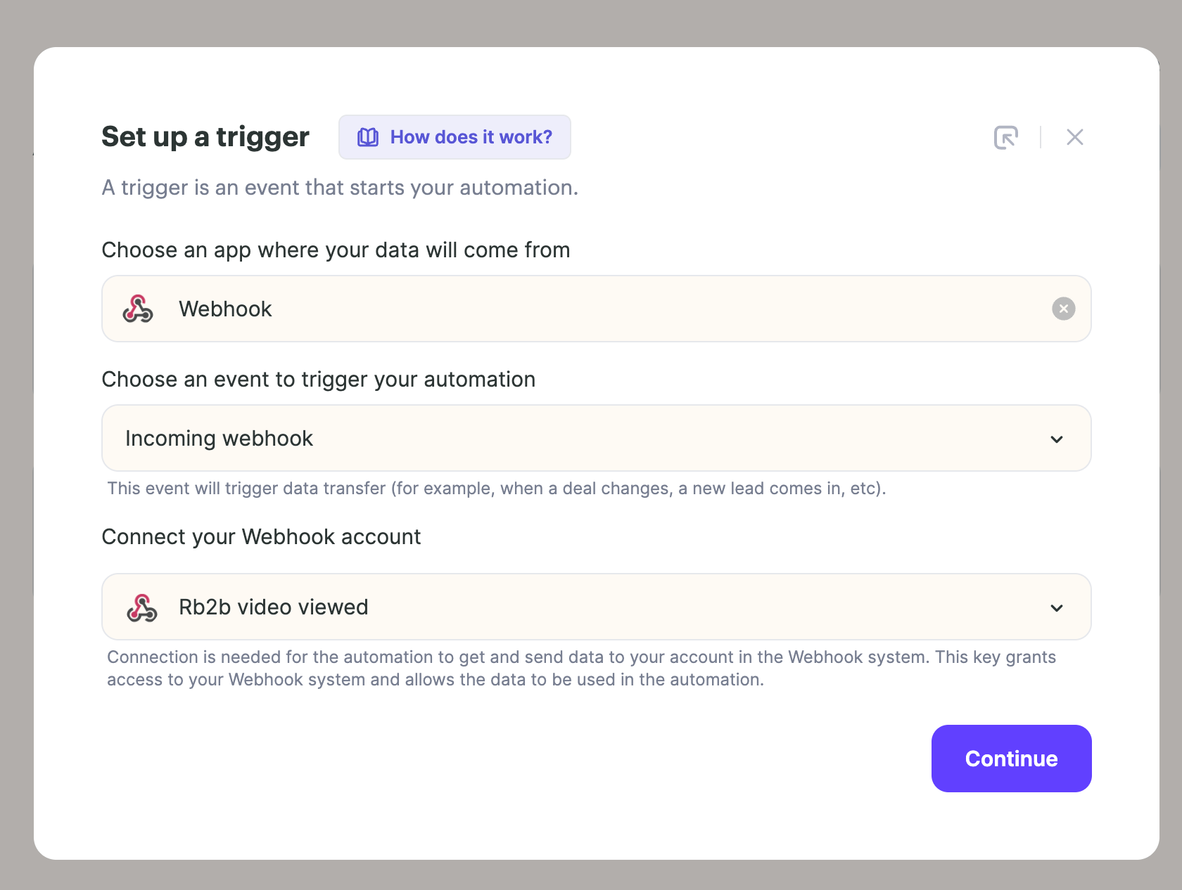Click the book icon in the help button
Image resolution: width=1182 pixels, height=890 pixels.
[x=368, y=137]
